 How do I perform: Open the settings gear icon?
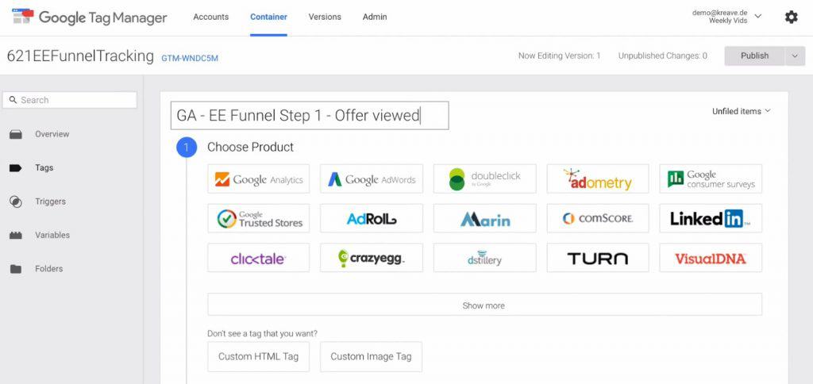tap(791, 17)
